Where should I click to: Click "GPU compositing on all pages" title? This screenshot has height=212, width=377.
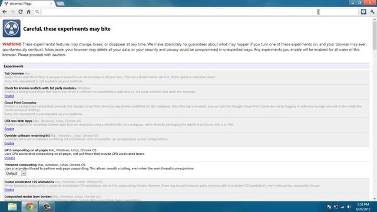click(x=26, y=150)
